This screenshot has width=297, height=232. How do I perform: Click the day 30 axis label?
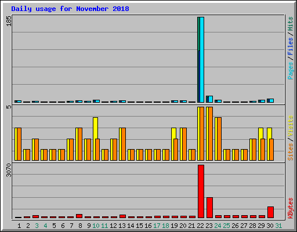click(x=270, y=226)
